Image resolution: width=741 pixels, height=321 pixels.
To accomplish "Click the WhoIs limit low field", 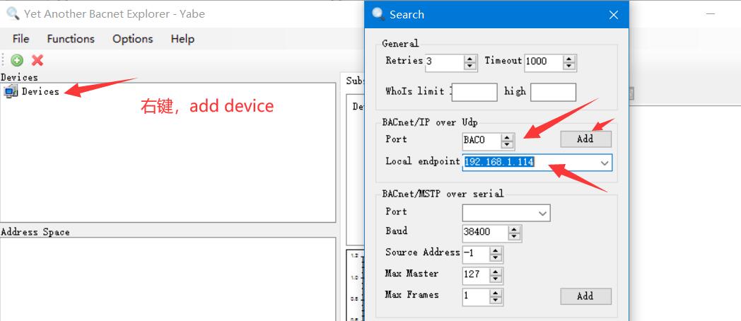I will (x=474, y=92).
